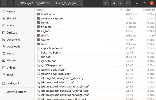Viewport: 156px width, 100px height.
Task: Select jetson-agx-orin-devkit-as-nano8gb.conf file
Action: [x=65, y=95]
